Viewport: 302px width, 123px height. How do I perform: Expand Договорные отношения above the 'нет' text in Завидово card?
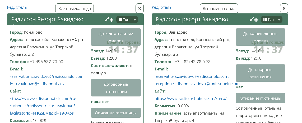pos(260,73)
